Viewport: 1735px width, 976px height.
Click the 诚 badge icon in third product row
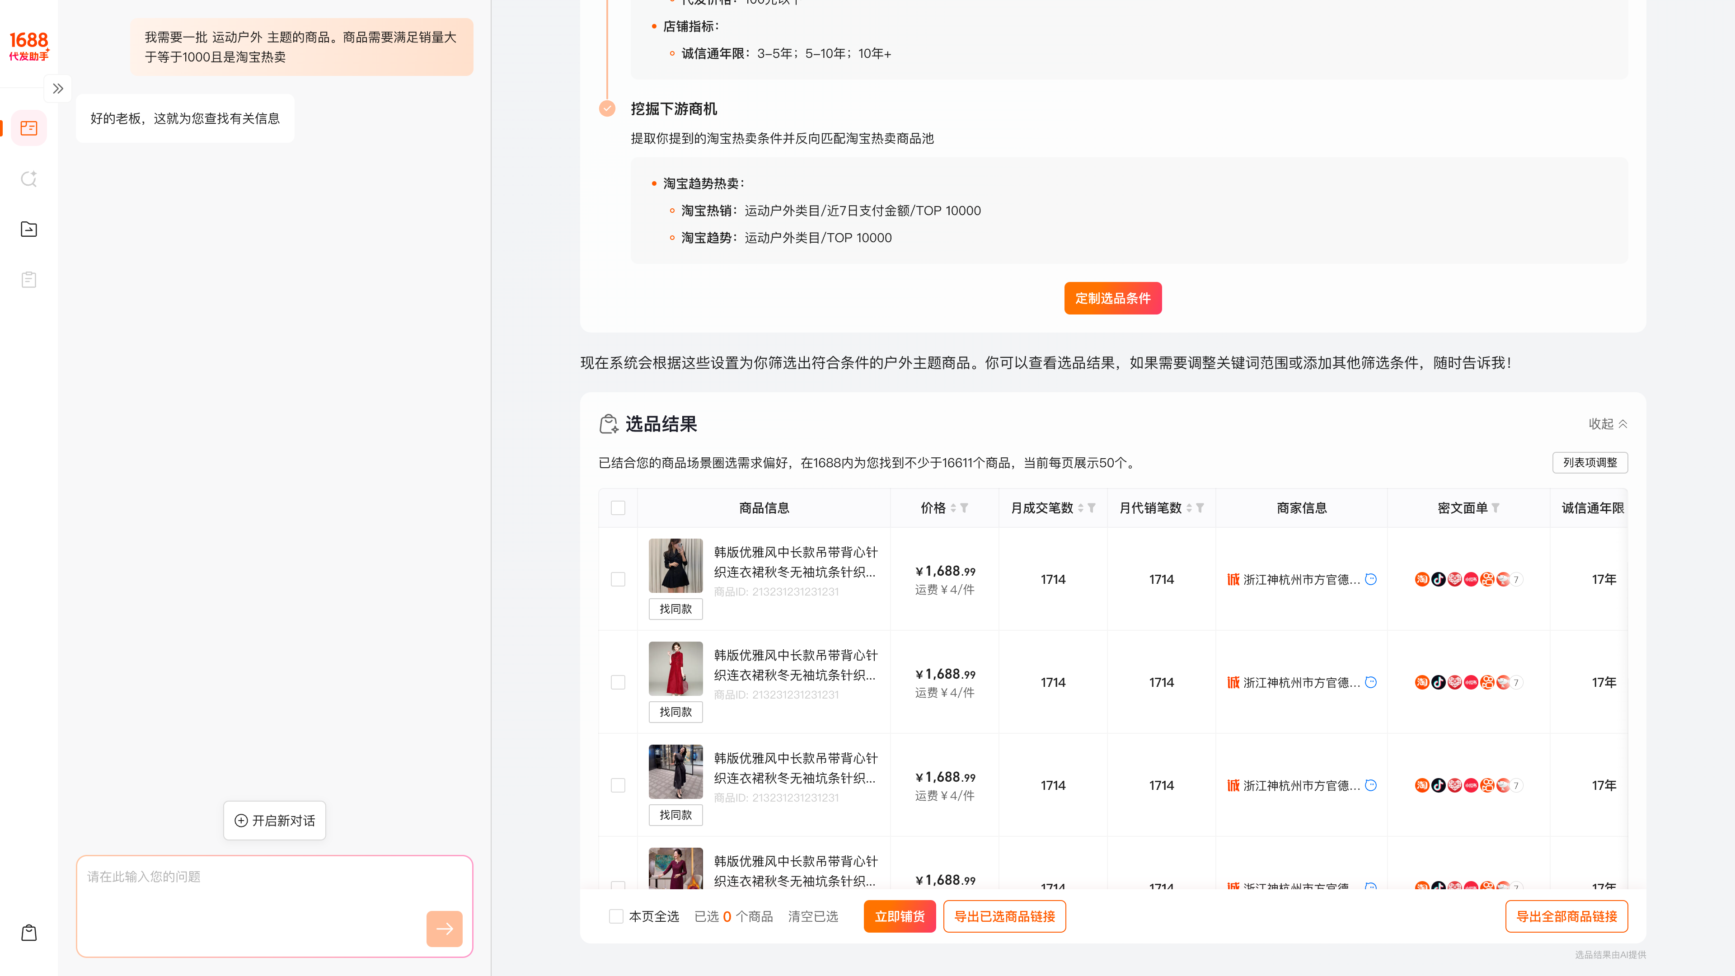[1233, 785]
